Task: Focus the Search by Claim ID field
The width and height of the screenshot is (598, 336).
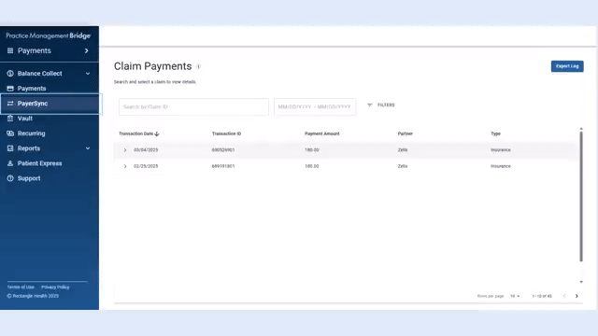Action: click(193, 107)
